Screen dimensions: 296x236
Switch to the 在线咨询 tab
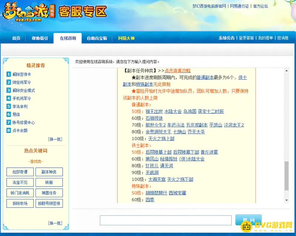(x=68, y=38)
